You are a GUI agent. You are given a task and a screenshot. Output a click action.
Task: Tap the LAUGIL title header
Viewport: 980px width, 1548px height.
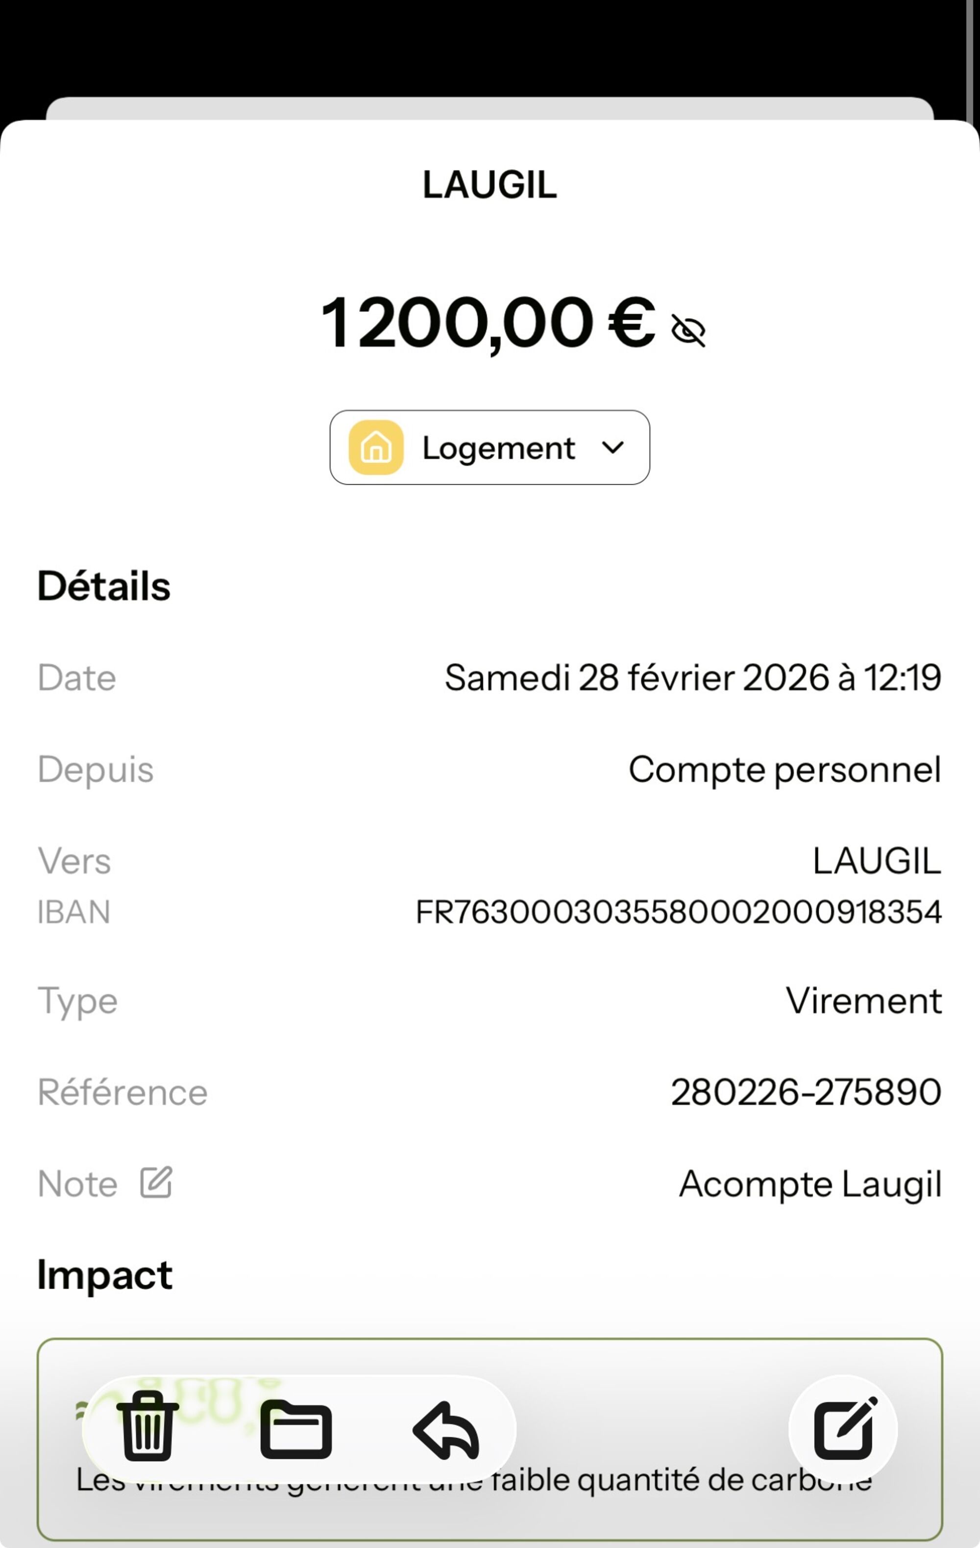tap(490, 185)
